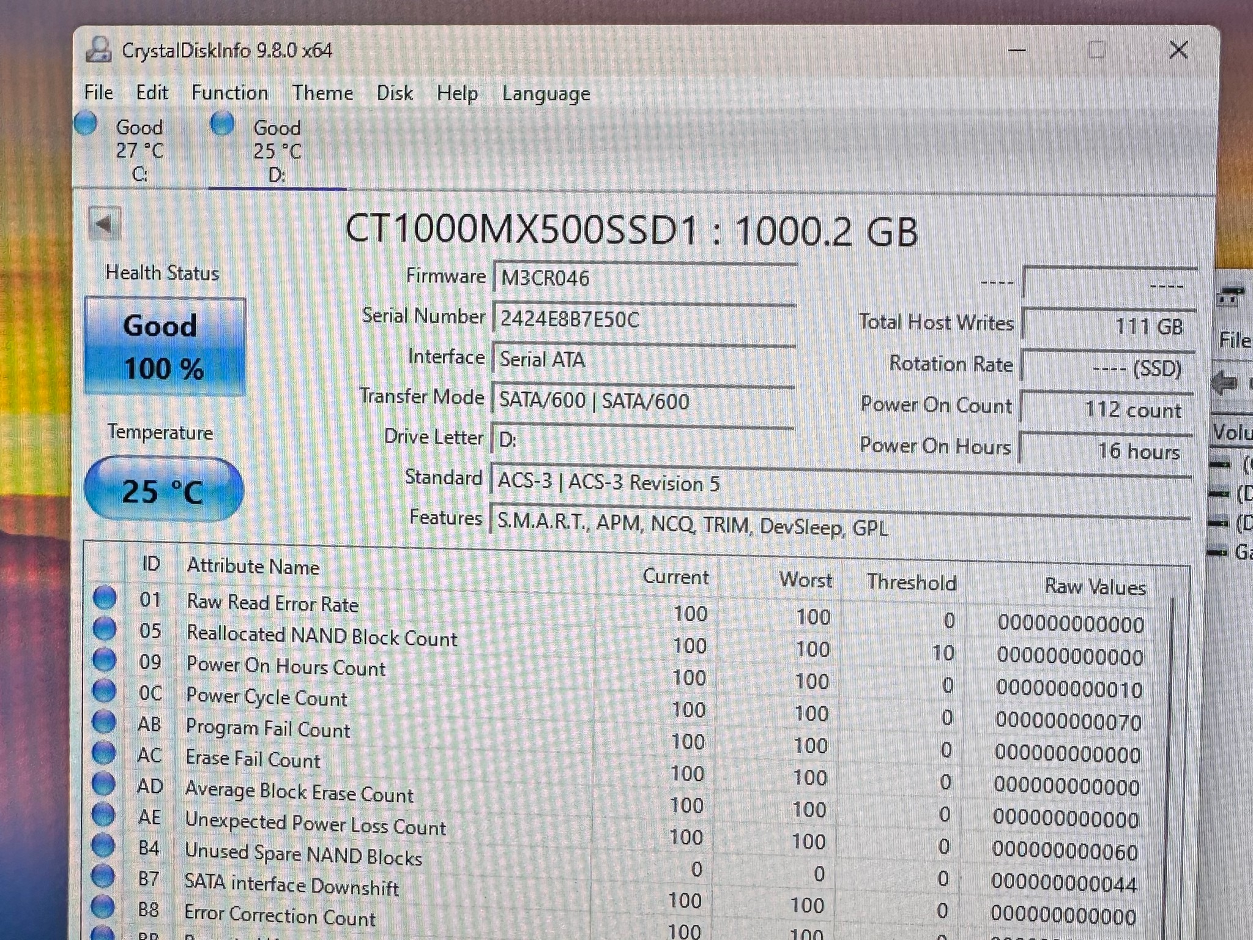Select the Program Fail Count row text
This screenshot has height=940, width=1253.
coord(267,728)
